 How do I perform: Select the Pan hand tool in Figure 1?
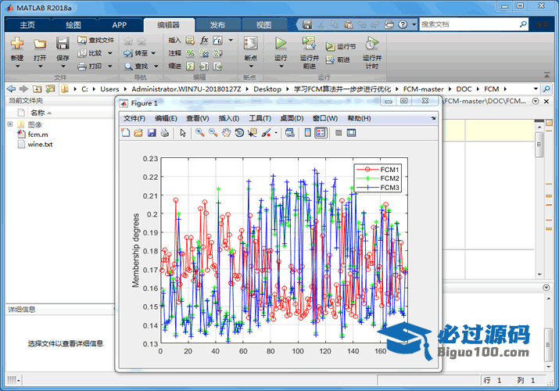coord(226,133)
